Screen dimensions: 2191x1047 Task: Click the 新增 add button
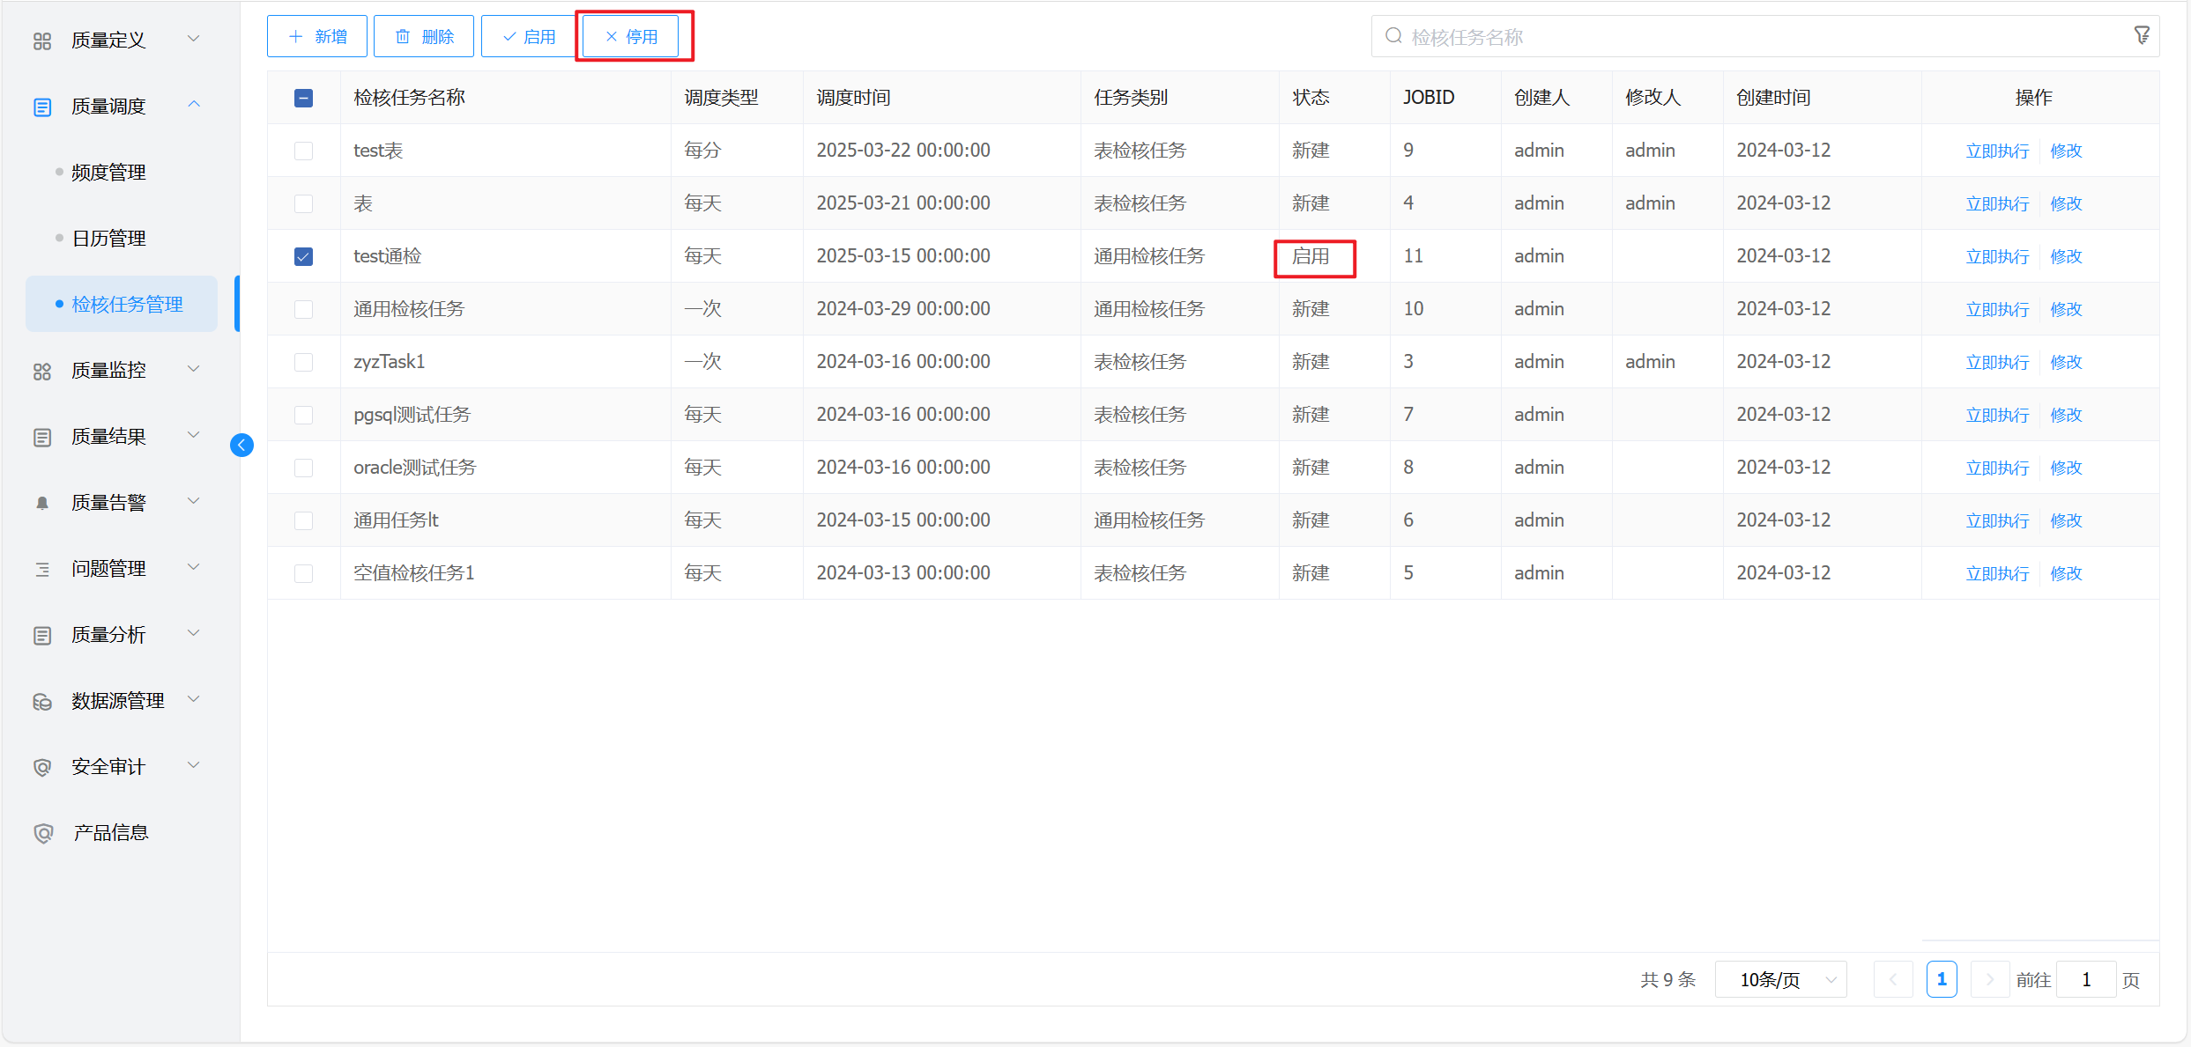pyautogui.click(x=317, y=36)
